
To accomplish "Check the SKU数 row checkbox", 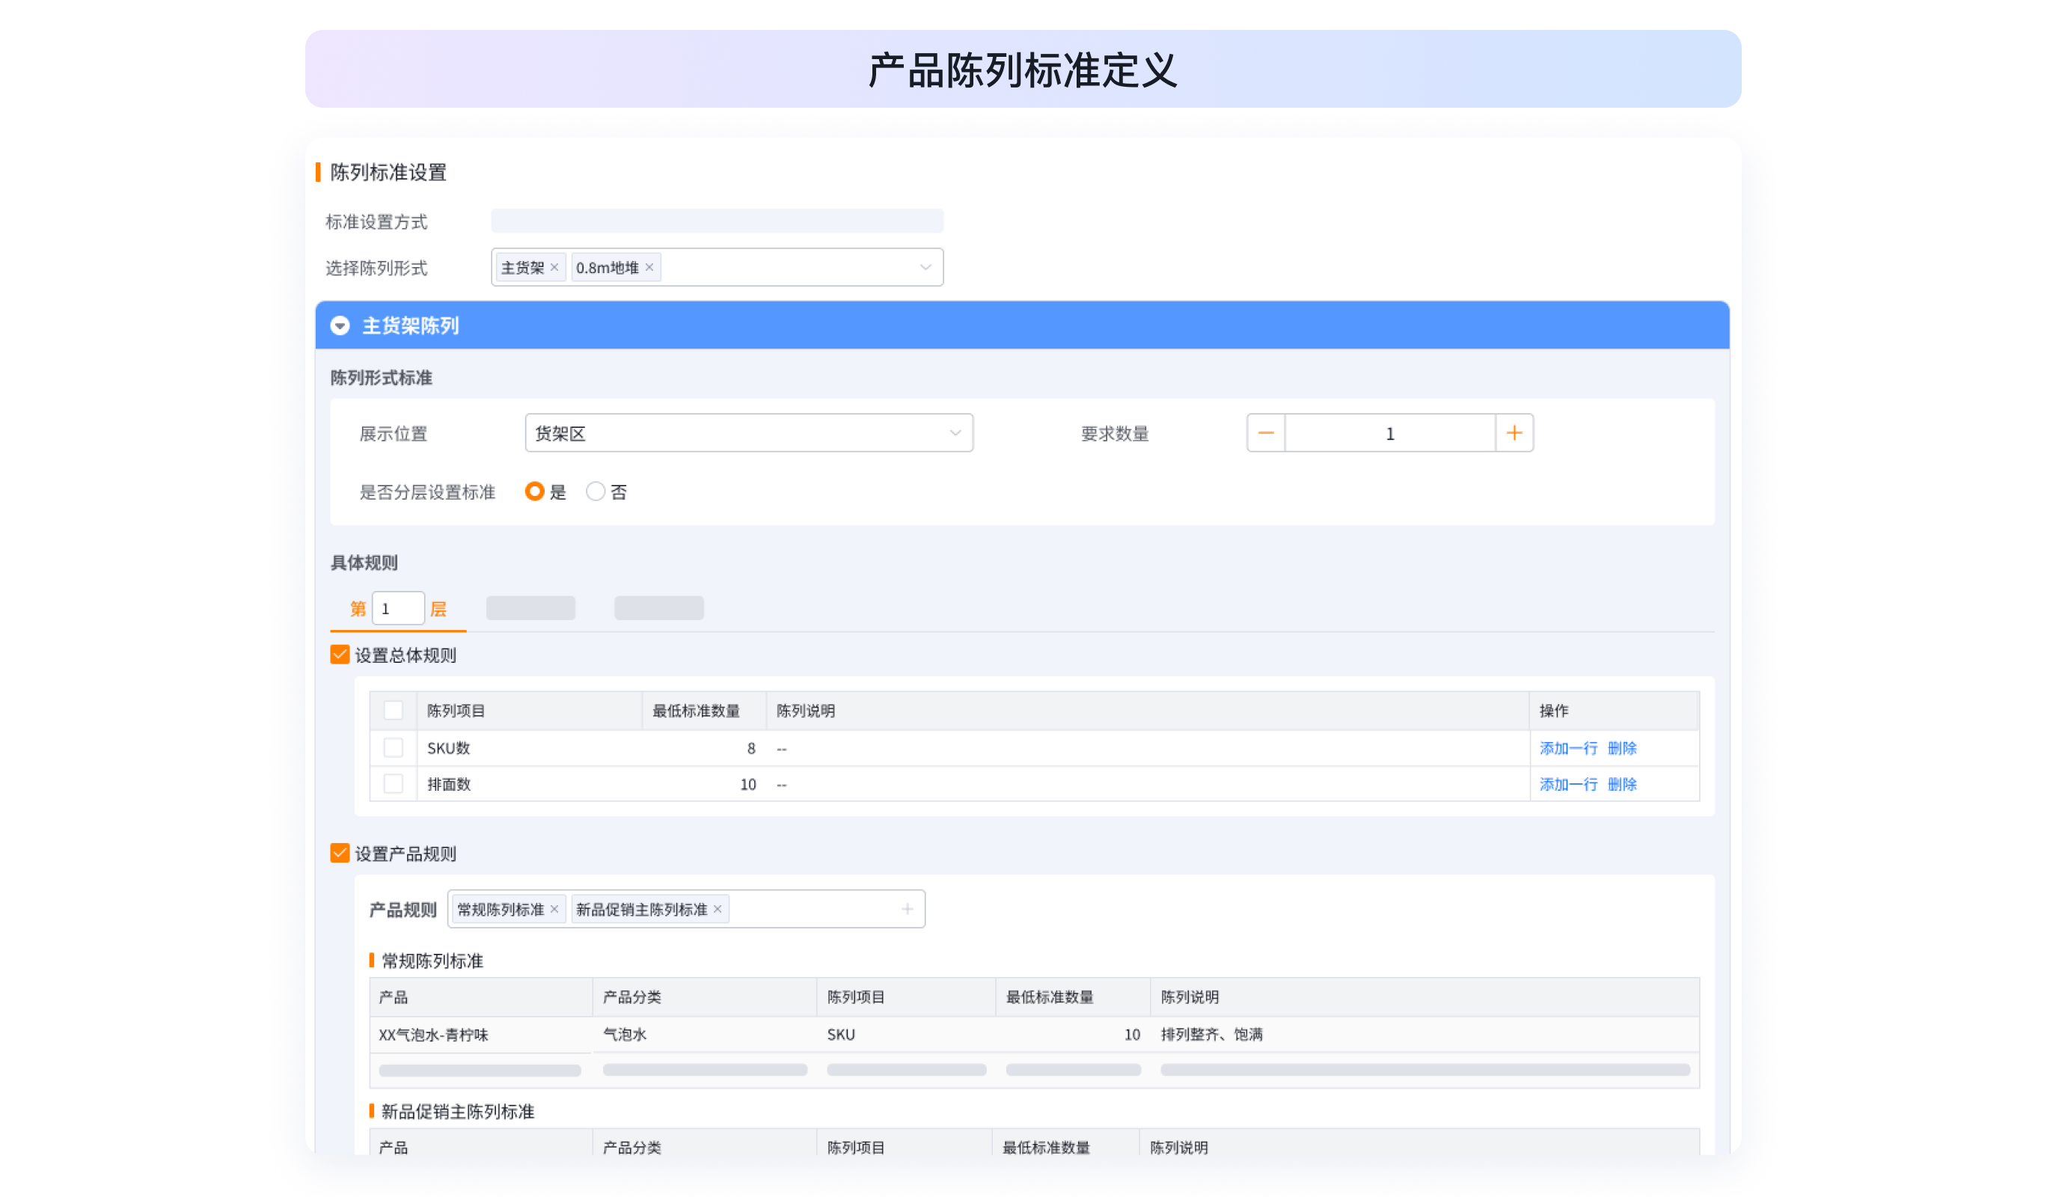I will click(393, 748).
